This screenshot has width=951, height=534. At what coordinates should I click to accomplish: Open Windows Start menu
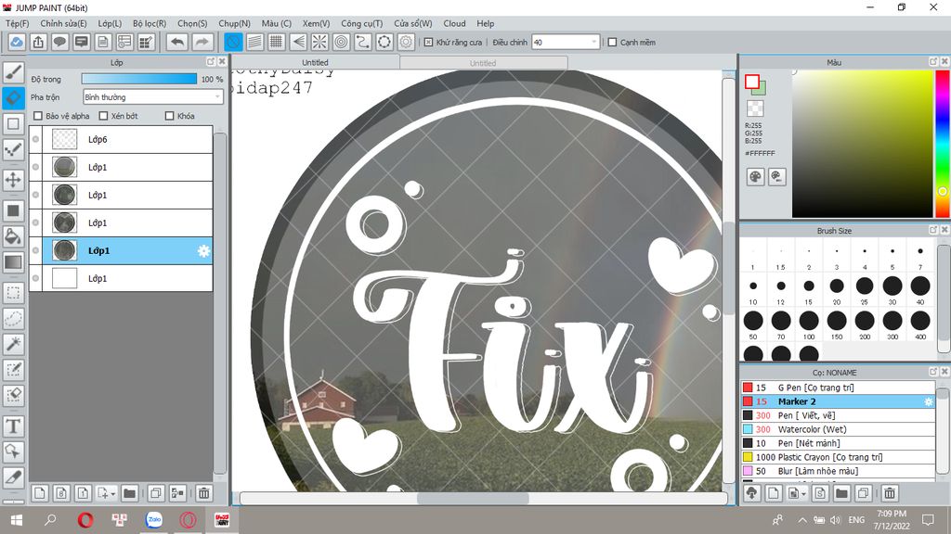[17, 520]
